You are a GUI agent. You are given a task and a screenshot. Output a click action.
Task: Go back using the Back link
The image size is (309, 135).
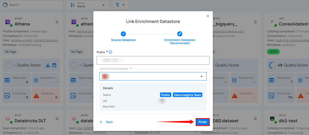(x=107, y=122)
